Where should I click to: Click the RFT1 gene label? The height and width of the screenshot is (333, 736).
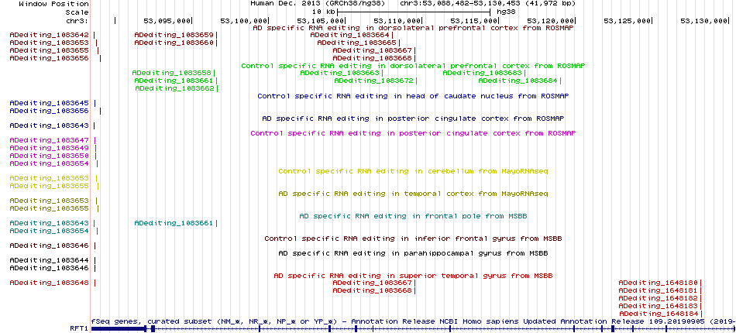pyautogui.click(x=79, y=329)
